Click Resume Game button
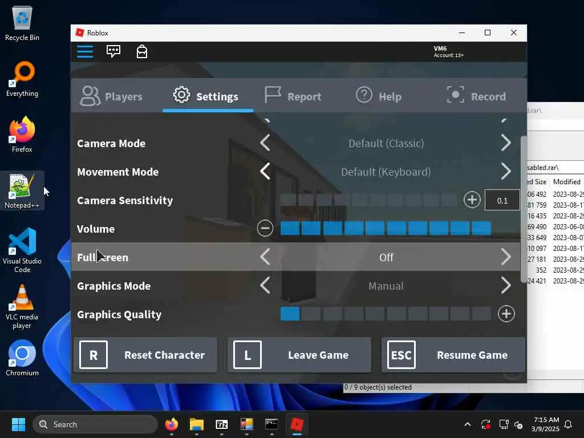The image size is (584, 438). pyautogui.click(x=453, y=355)
